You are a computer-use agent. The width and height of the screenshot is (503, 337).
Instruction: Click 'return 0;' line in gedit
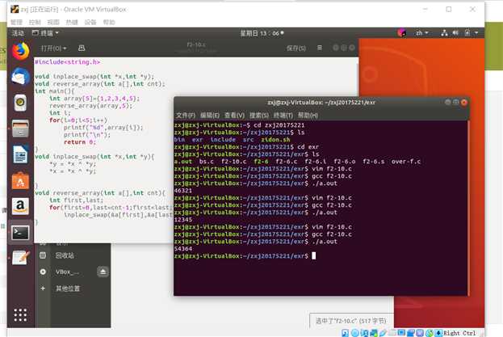(80, 142)
